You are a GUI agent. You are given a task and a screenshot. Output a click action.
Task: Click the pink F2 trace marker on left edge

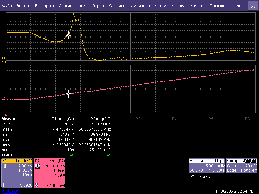(x=4, y=97)
